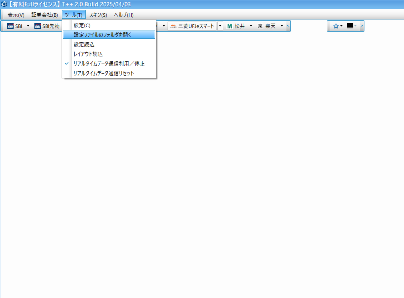404x298 pixels.
Task: Expand the 三菱UFJeスマート dropdown arrow
Action: [x=220, y=26]
